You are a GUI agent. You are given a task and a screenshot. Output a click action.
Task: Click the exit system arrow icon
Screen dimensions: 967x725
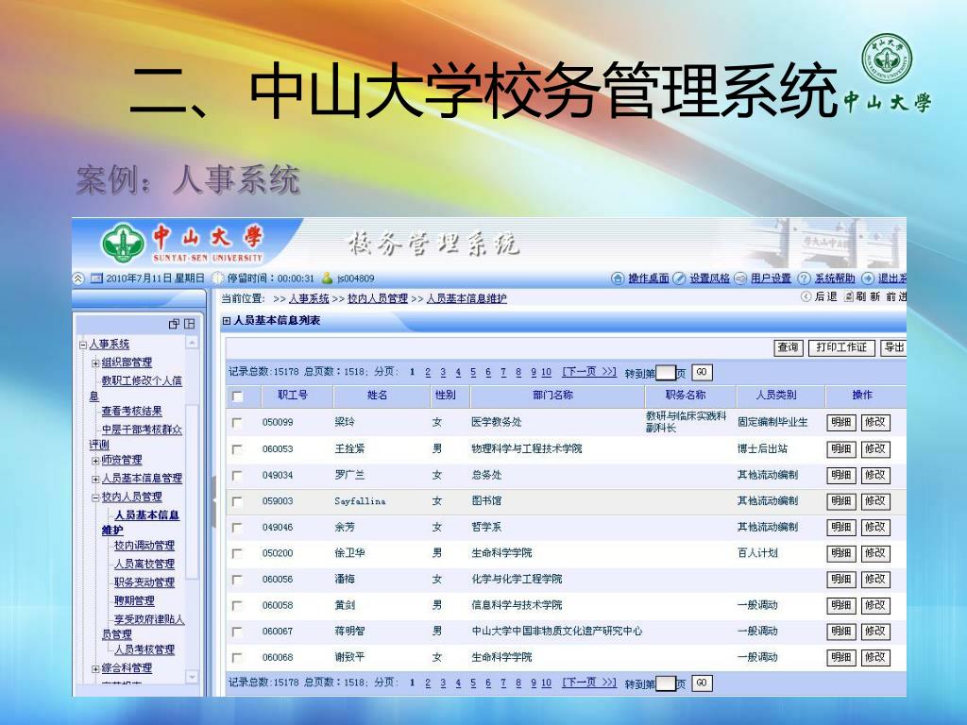(x=868, y=278)
